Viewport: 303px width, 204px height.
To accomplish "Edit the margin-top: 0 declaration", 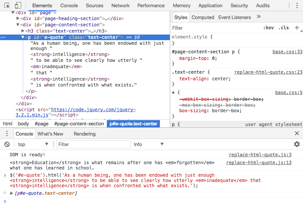I will 198,58.
